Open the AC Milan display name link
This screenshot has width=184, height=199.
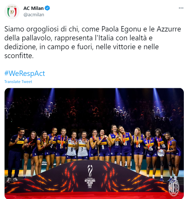click(x=34, y=8)
